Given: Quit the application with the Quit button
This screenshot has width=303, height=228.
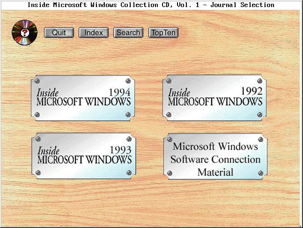Looking at the screenshot, I should pos(59,32).
